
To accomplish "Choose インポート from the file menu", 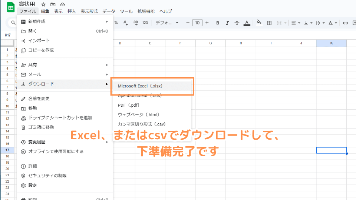I will (65, 41).
